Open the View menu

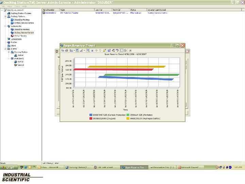pos(10,6)
